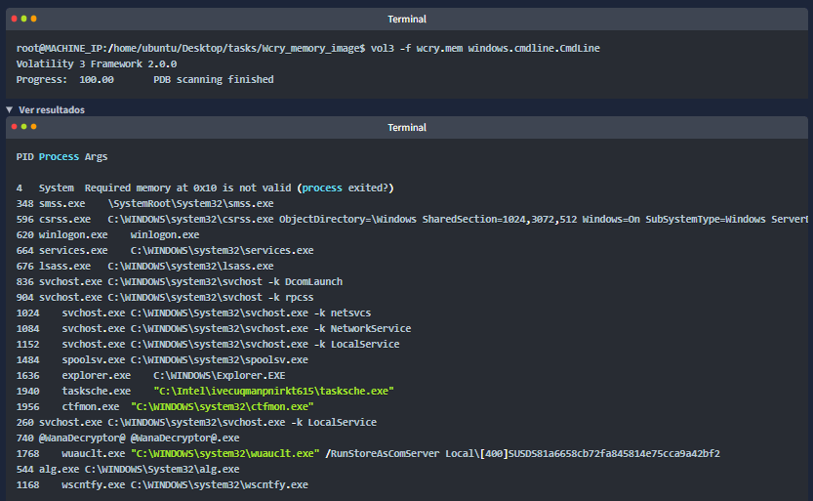813x501 pixels.
Task: Click tasksche.exe green path string
Action: coord(273,391)
